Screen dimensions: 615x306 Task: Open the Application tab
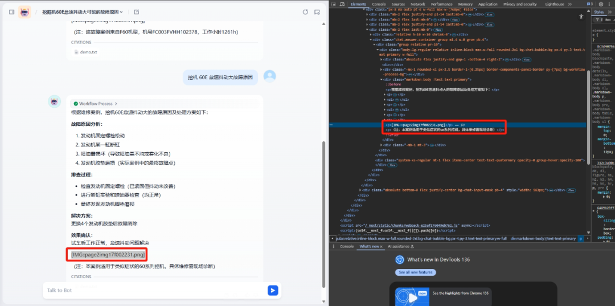tap(488, 5)
